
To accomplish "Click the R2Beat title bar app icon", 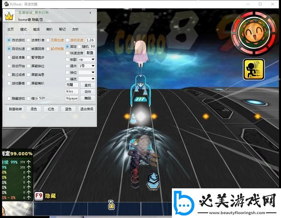I will tap(5, 4).
